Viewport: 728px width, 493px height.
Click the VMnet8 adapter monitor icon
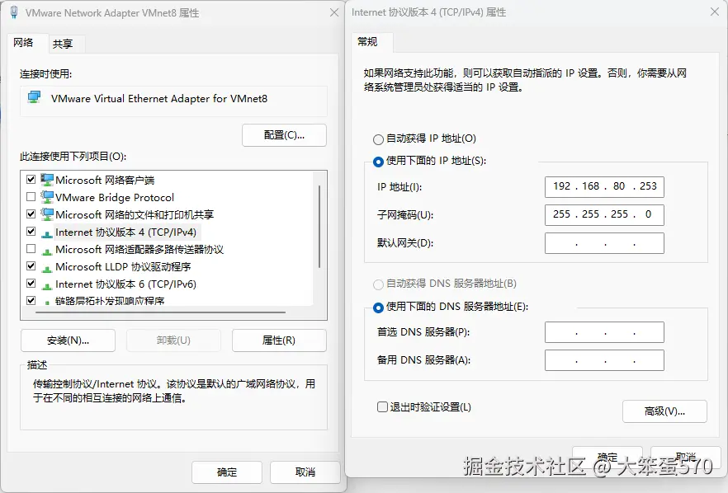pyautogui.click(x=34, y=97)
